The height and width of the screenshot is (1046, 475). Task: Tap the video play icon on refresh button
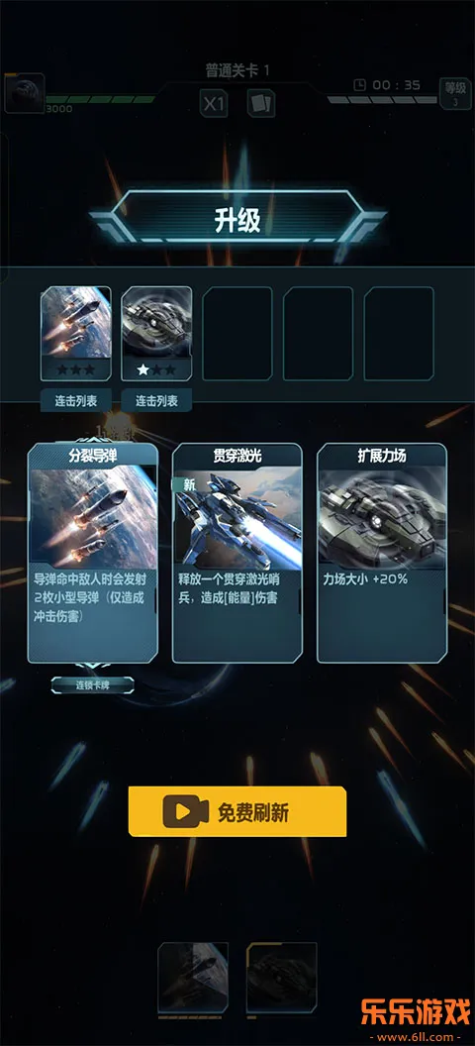click(x=181, y=812)
